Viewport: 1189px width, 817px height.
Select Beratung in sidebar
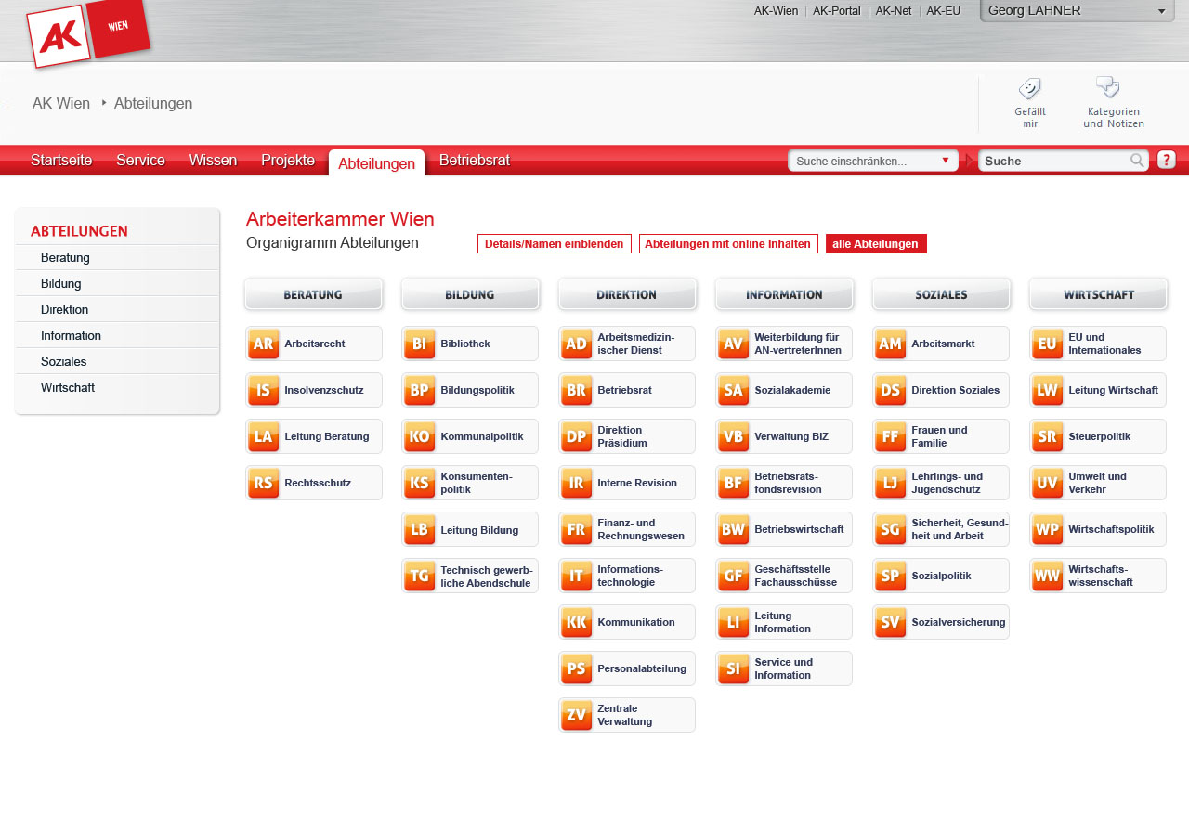[117, 257]
